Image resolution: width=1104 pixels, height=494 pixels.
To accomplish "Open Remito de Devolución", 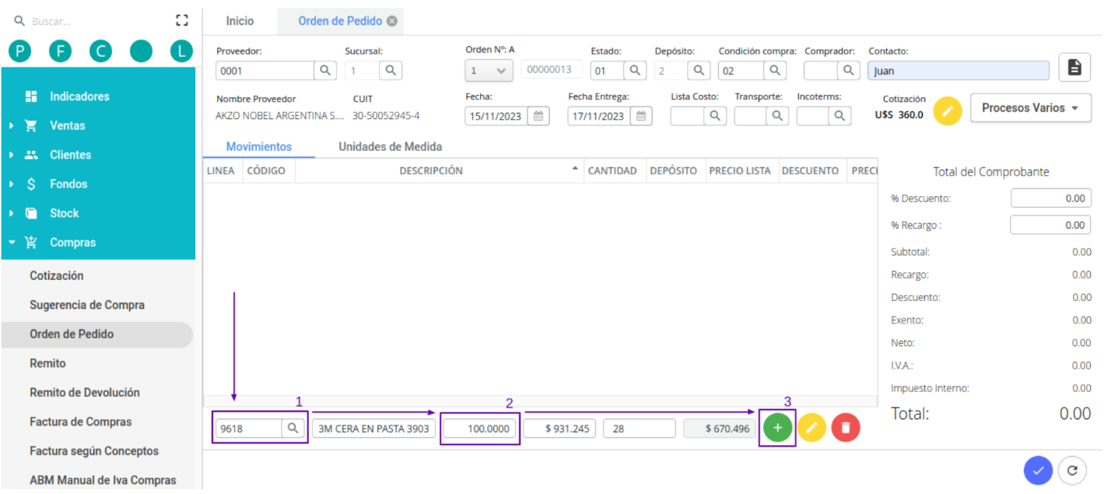I will click(85, 393).
